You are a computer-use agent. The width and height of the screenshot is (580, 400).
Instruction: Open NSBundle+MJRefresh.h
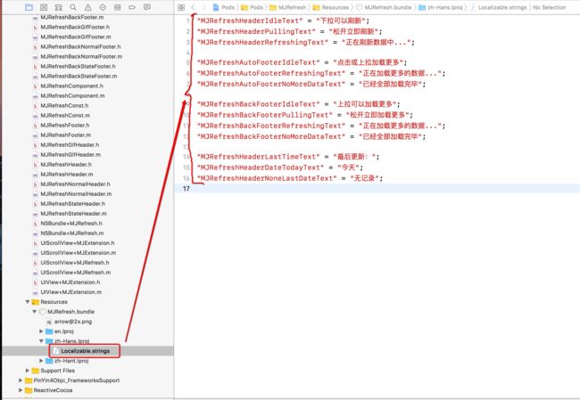pos(71,224)
